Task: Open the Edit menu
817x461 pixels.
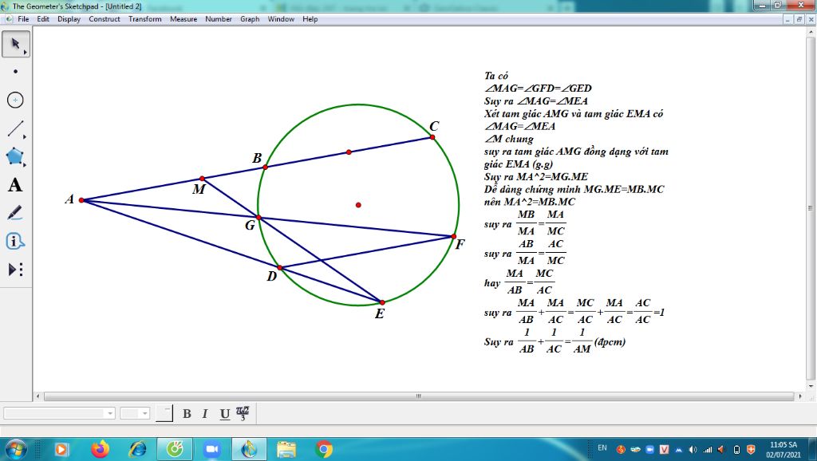Action: tap(43, 19)
